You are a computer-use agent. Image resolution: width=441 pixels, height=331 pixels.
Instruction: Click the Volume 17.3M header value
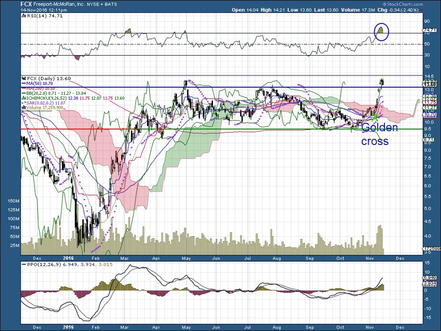click(x=358, y=10)
